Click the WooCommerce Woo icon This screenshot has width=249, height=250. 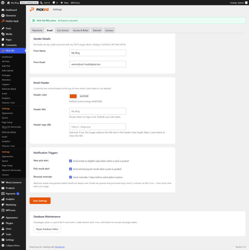click(x=3, y=182)
